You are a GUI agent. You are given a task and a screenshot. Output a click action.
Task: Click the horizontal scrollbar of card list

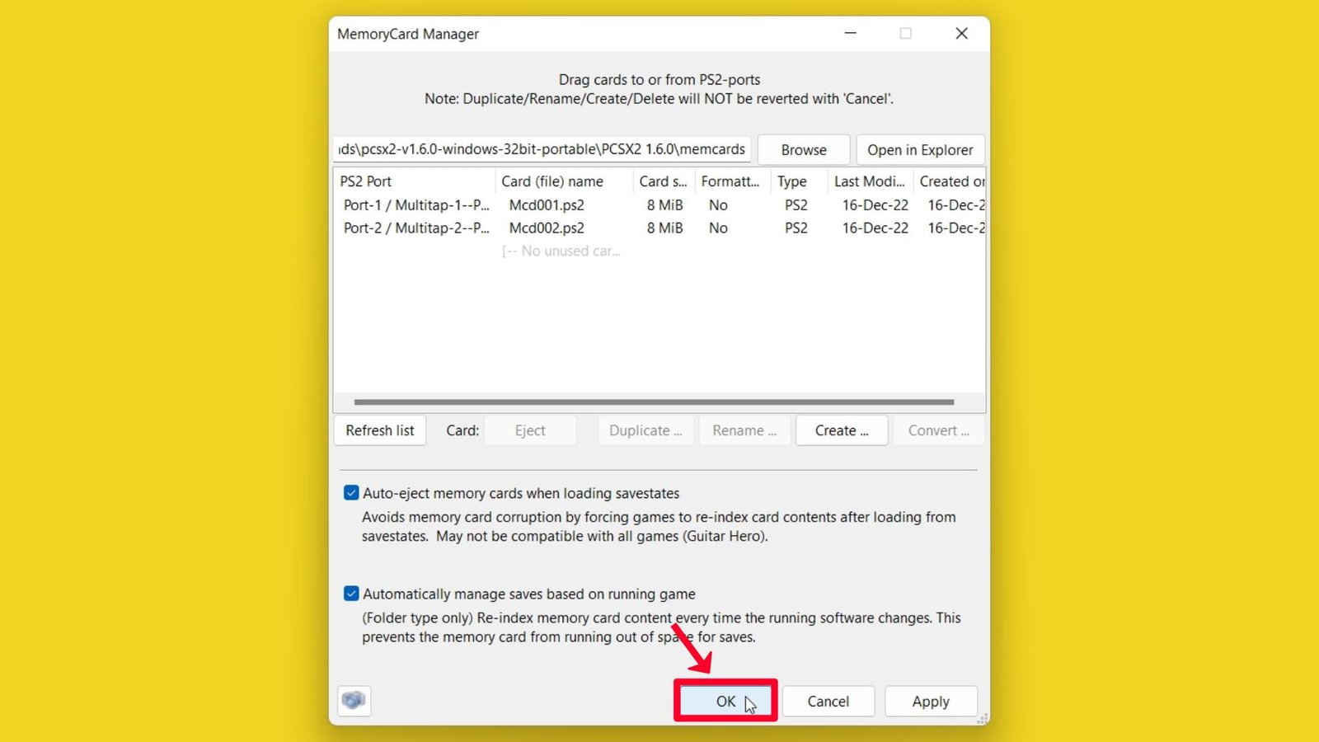pos(654,402)
